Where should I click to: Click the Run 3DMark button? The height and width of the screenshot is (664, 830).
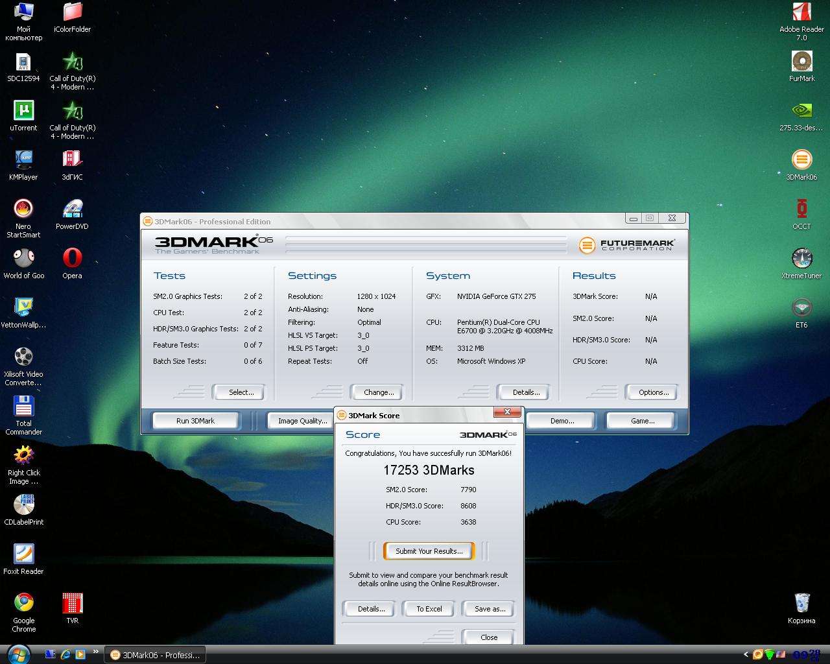coord(195,421)
